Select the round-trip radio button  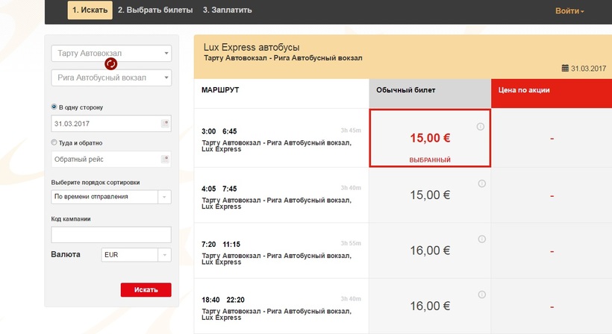pos(54,142)
